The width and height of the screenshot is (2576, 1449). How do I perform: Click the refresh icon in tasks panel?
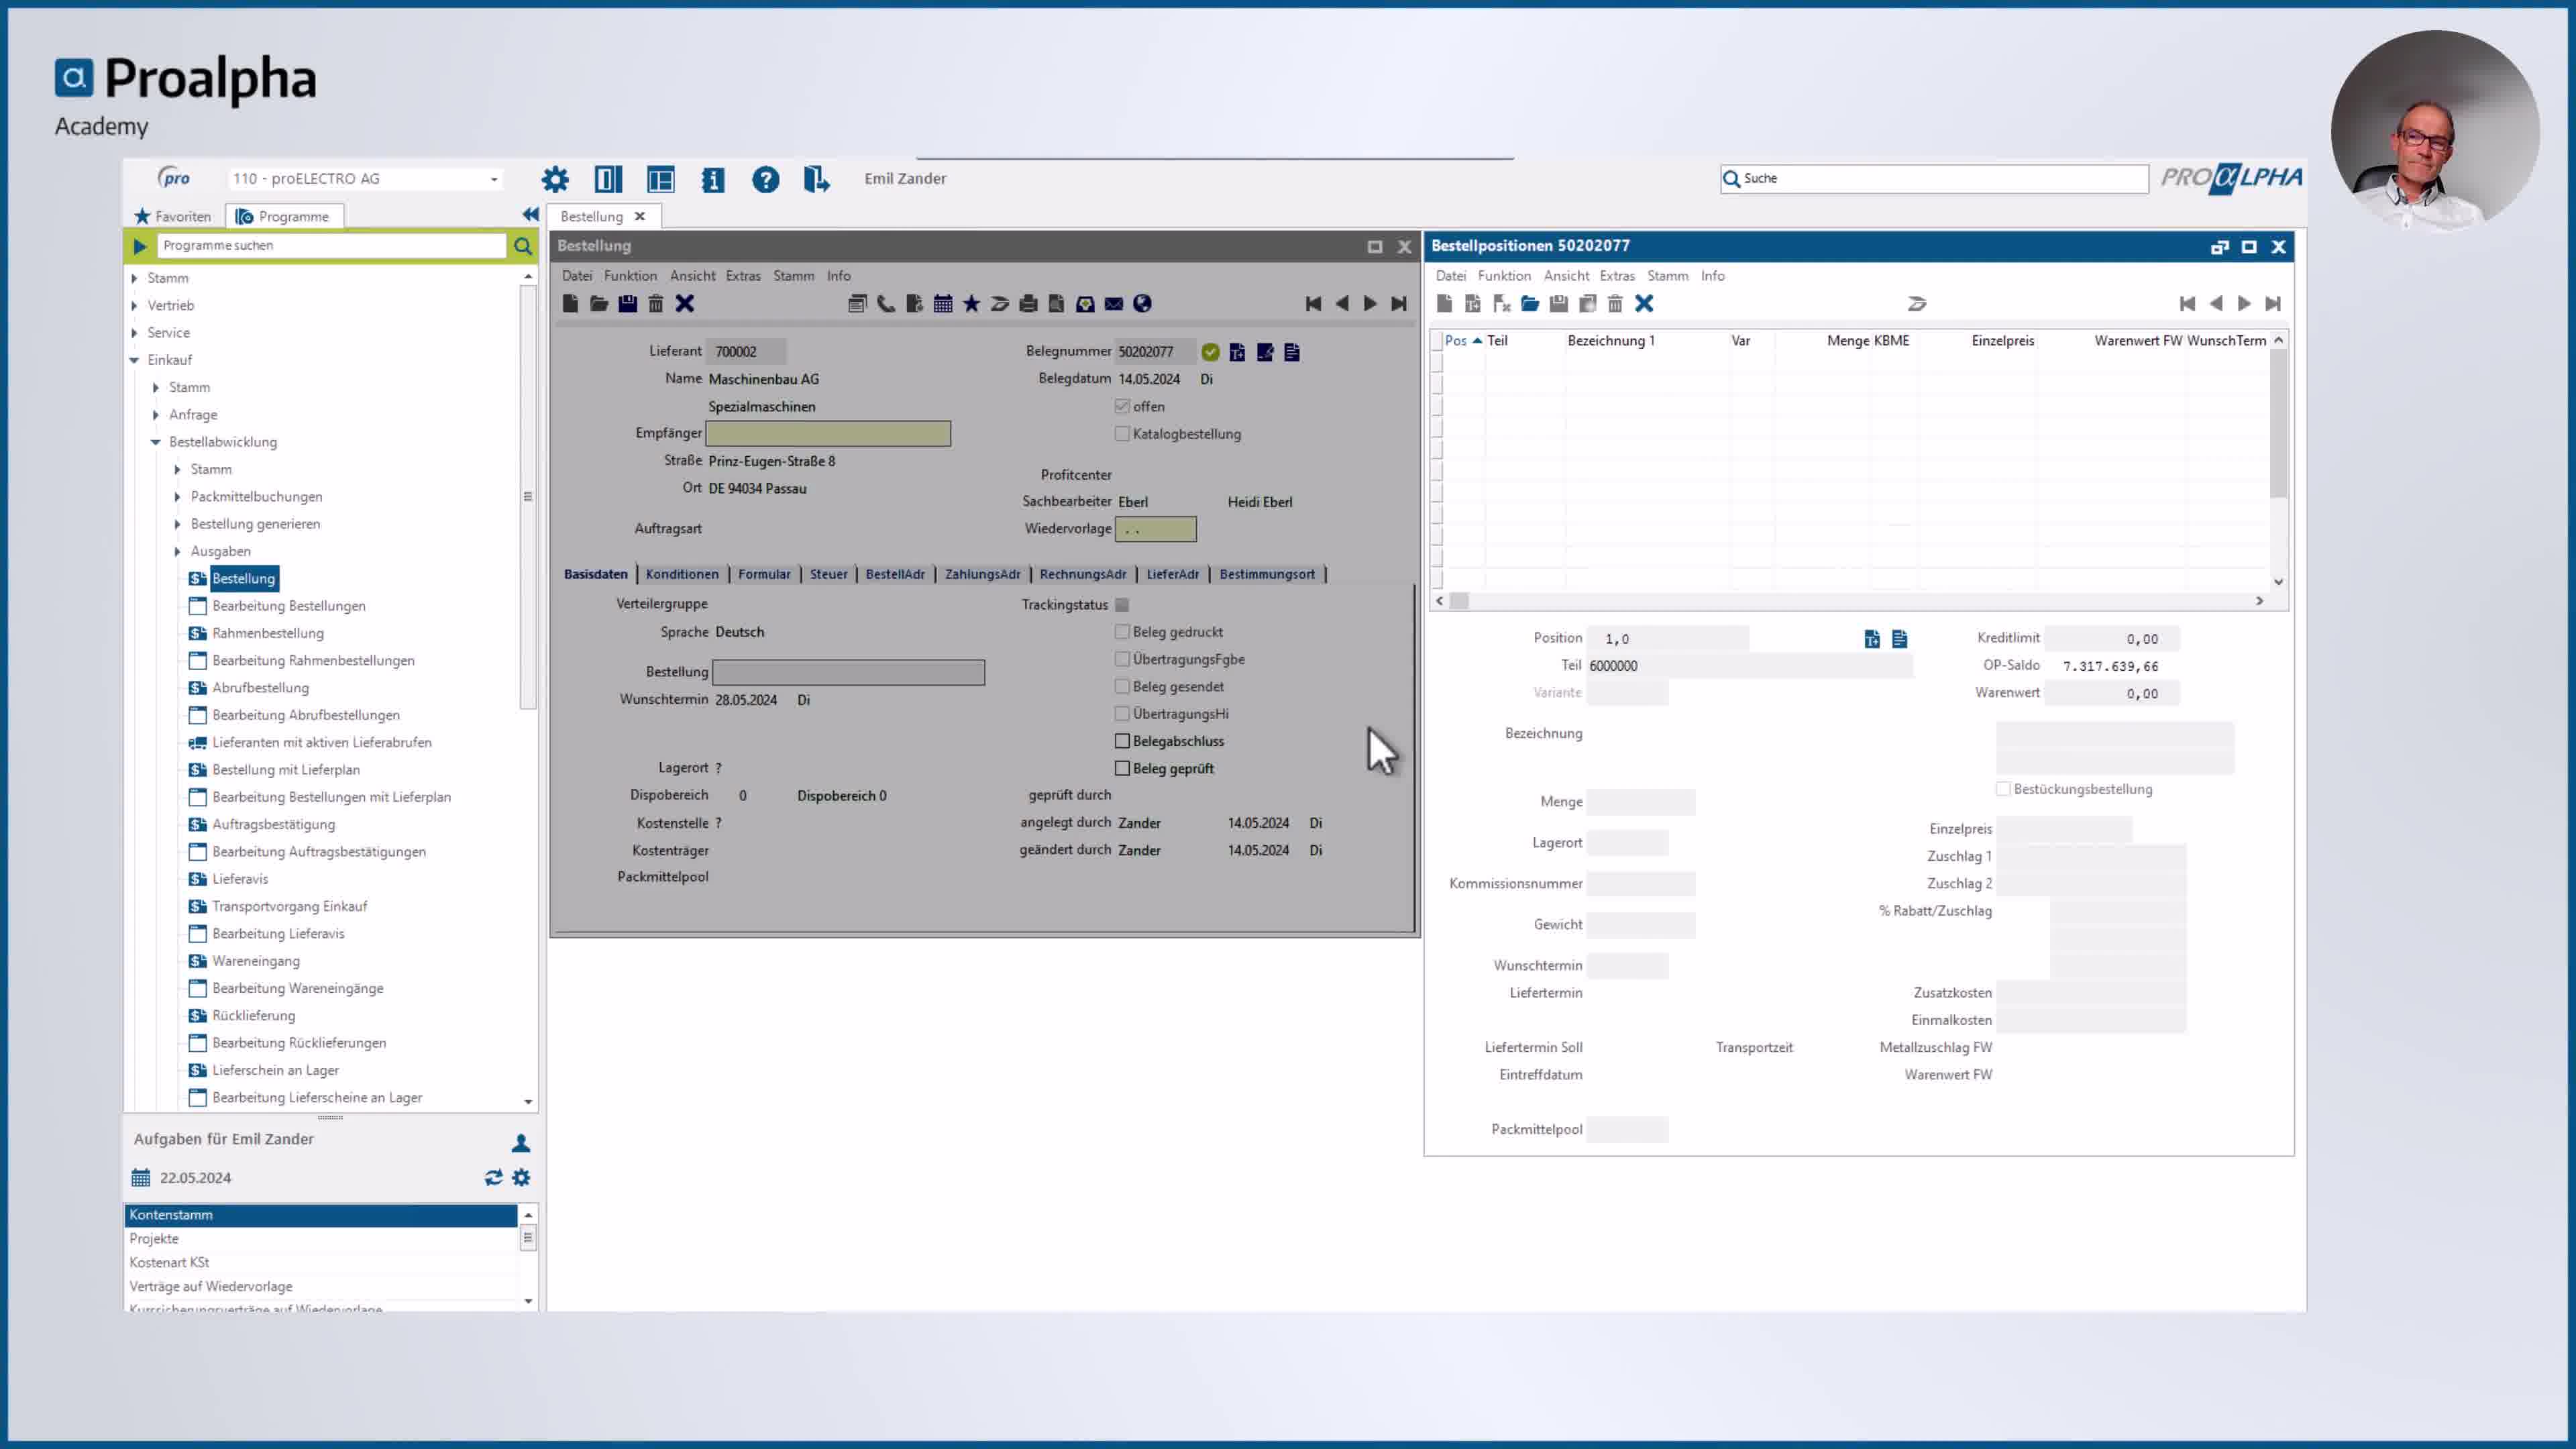point(494,1178)
